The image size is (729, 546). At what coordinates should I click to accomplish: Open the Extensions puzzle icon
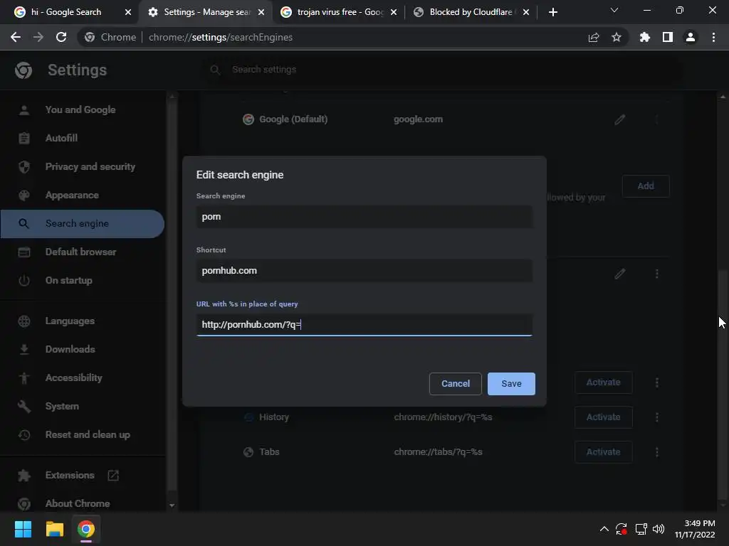645,37
